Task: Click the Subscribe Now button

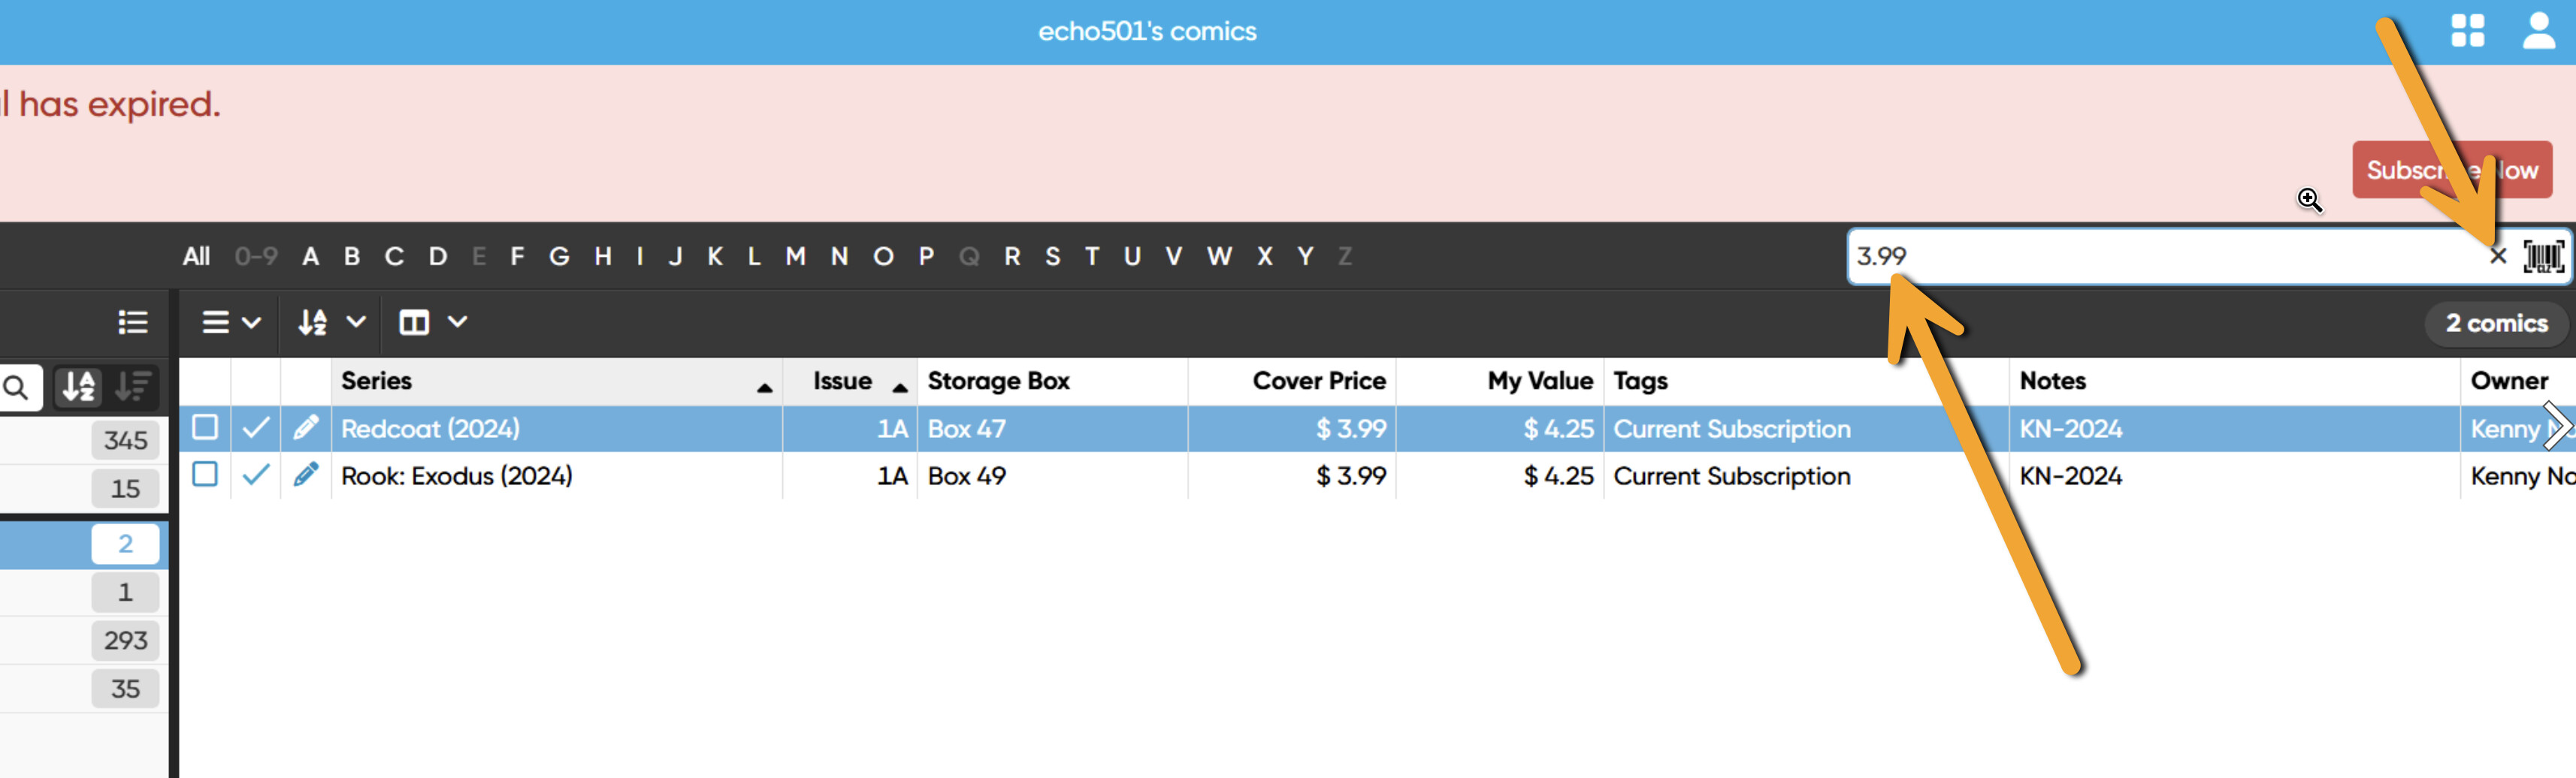Action: click(2451, 170)
